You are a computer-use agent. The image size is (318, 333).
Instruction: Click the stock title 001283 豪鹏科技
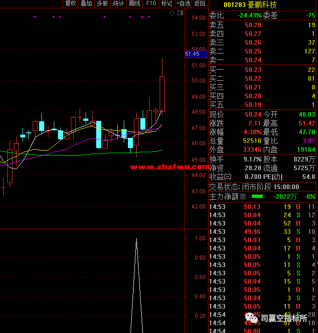click(x=250, y=5)
